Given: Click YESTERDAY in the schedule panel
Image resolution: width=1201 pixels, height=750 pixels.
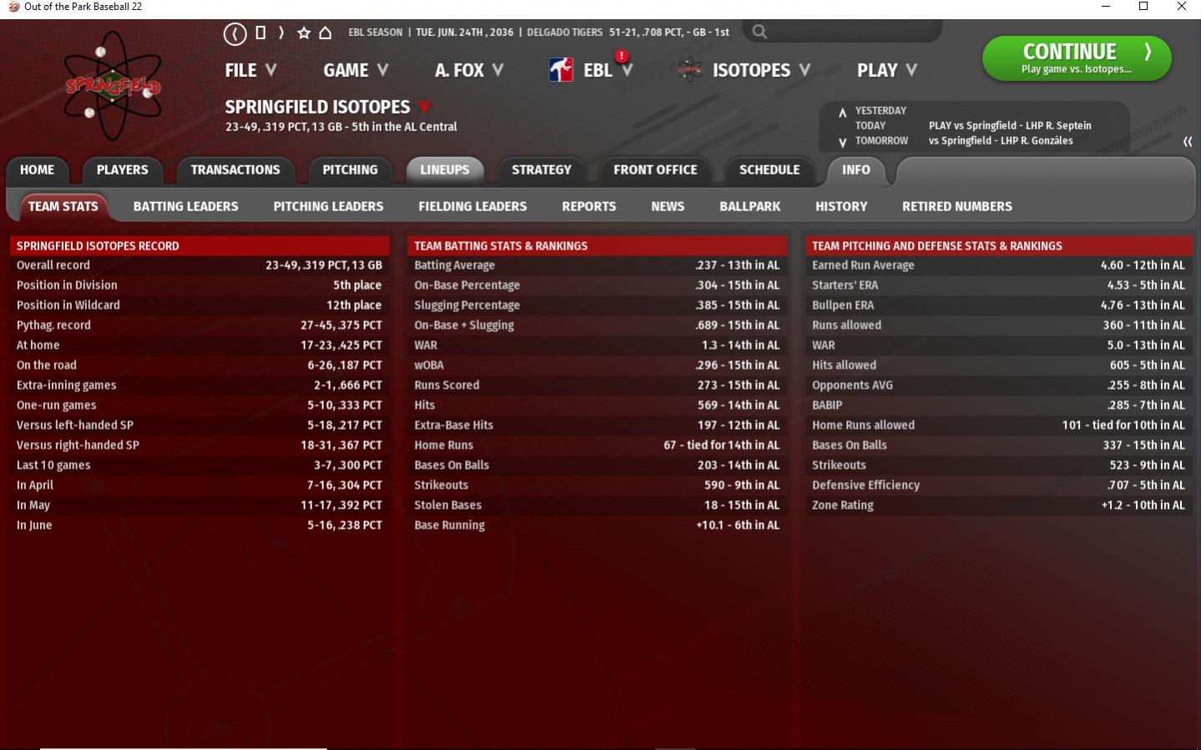Looking at the screenshot, I should tap(881, 111).
